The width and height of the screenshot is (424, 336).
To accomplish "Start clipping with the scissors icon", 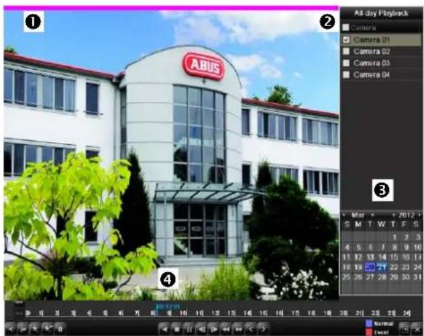I will [23, 329].
